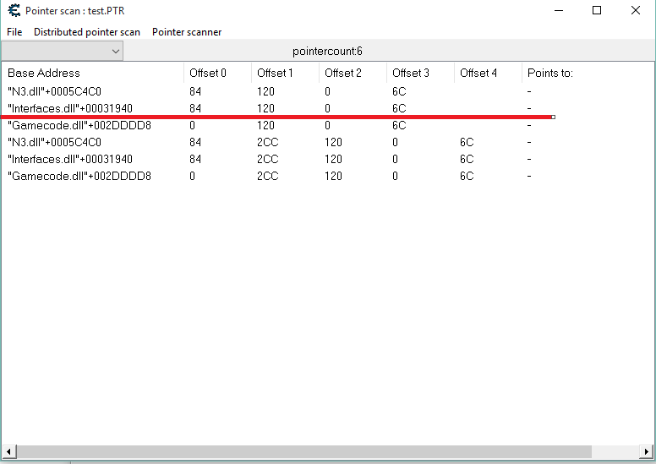Select the first Gamecode.dll+002DDDD8 pointer row
The image size is (656, 464).
click(x=79, y=126)
